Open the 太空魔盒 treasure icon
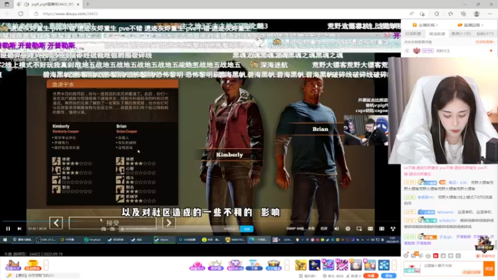The image size is (498, 280). click(x=273, y=266)
